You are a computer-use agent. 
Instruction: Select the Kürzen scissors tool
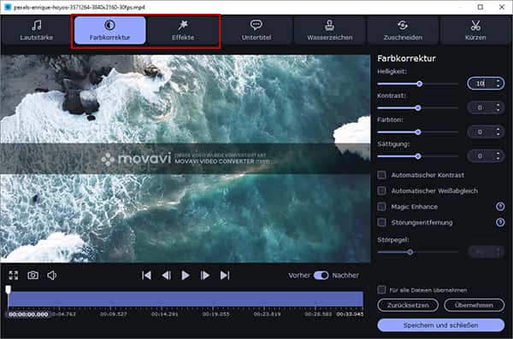pyautogui.click(x=475, y=30)
